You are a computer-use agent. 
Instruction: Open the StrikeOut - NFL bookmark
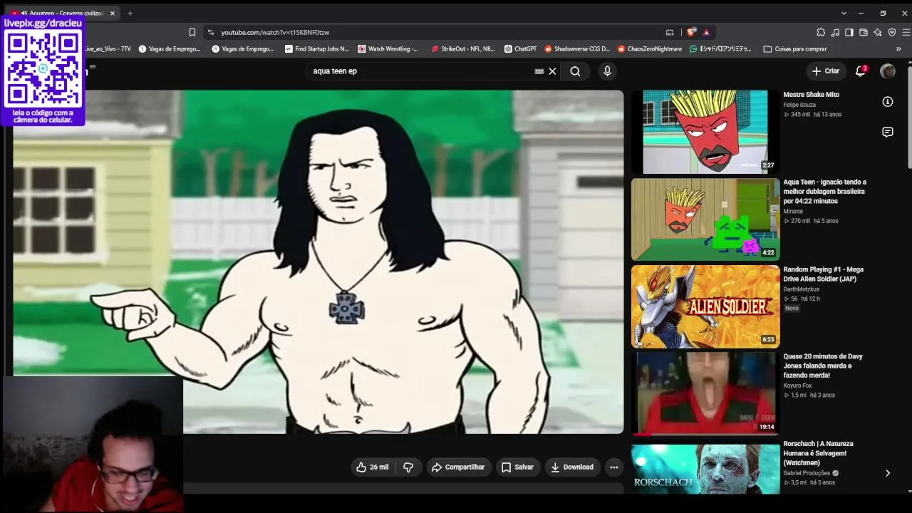(x=462, y=49)
